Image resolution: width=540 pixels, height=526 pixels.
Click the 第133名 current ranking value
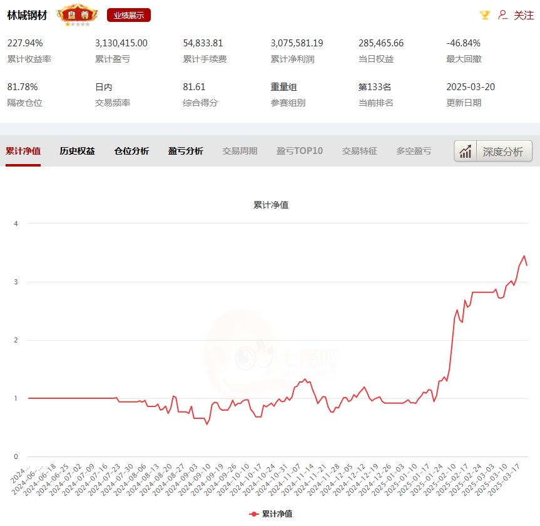375,87
